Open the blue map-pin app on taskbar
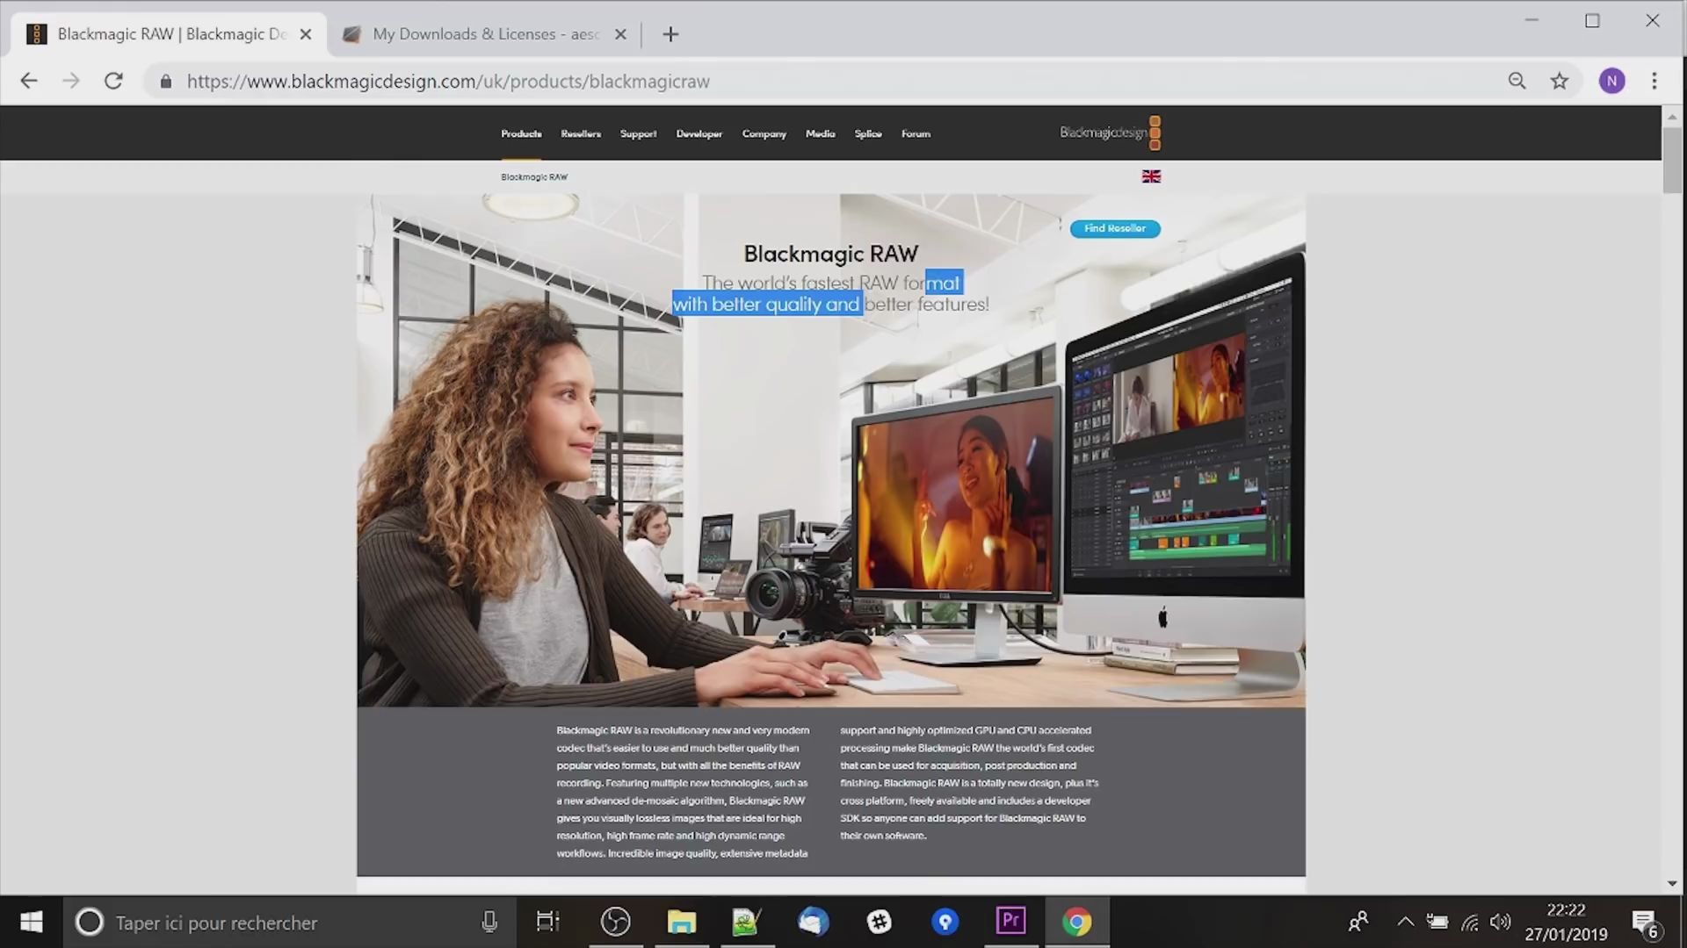Viewport: 1687px width, 948px height. tap(945, 922)
